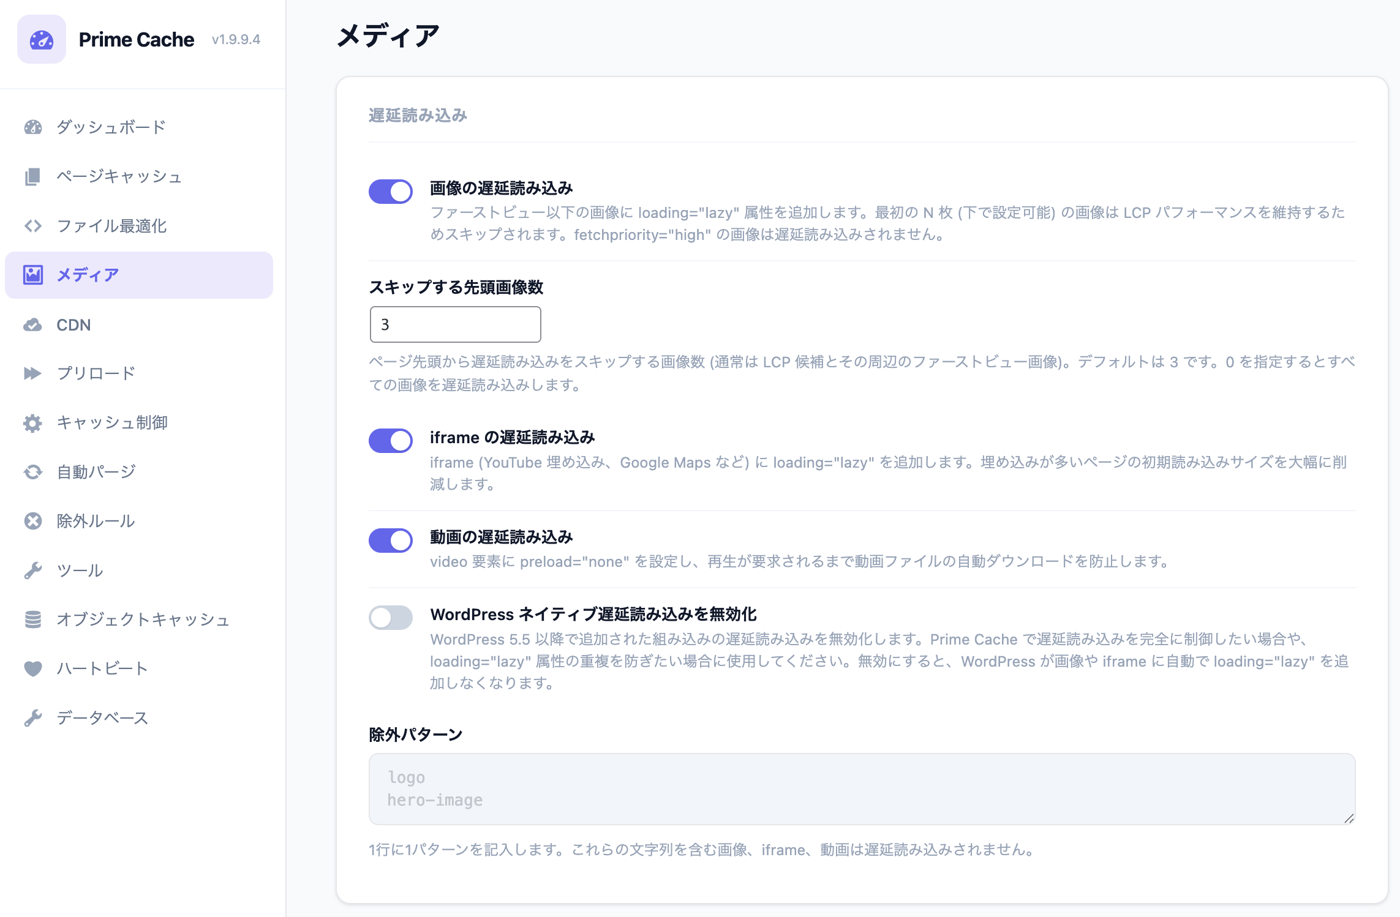Go to ファイル最適化 settings

(139, 226)
